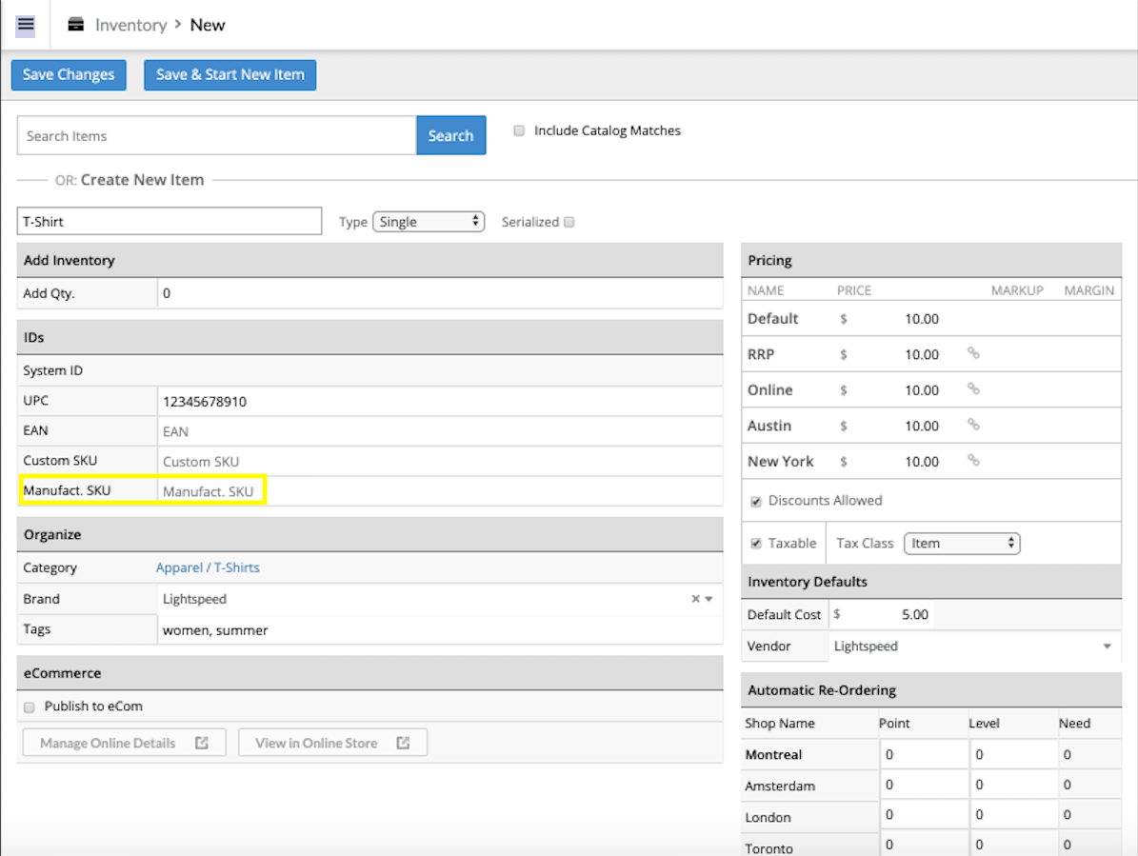This screenshot has width=1138, height=856.
Task: Click the Save & Start New Item button
Action: point(230,75)
